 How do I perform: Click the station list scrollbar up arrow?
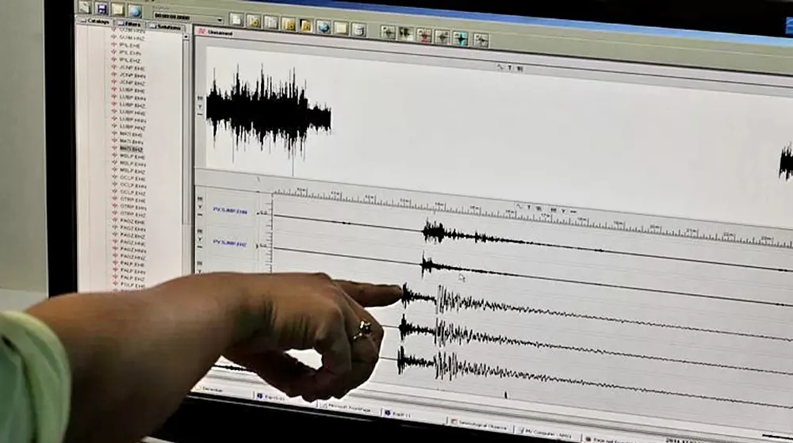click(x=187, y=36)
